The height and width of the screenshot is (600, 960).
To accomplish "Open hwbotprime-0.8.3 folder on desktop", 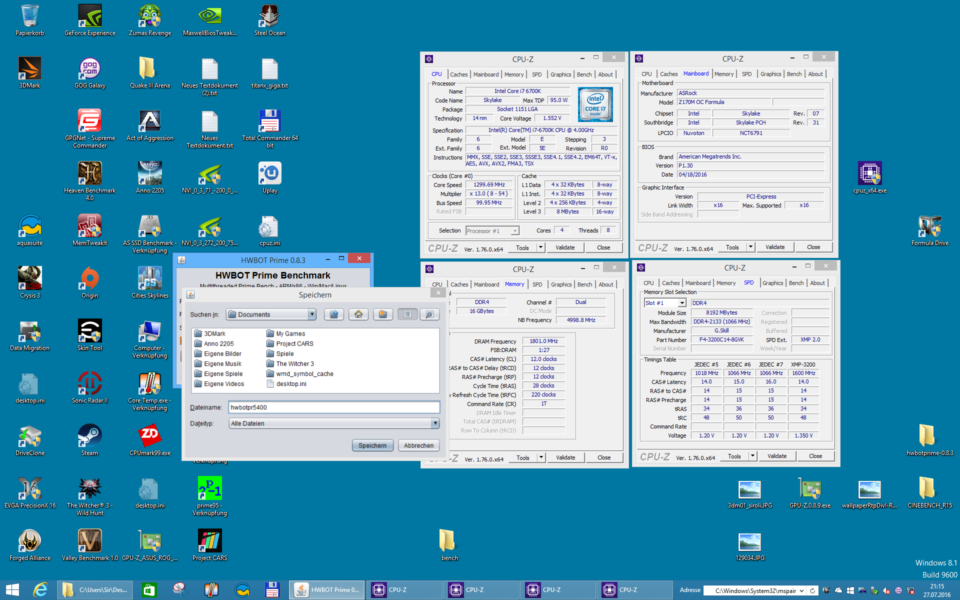I will [x=930, y=439].
